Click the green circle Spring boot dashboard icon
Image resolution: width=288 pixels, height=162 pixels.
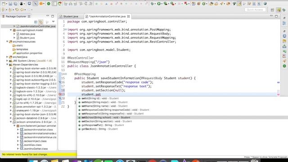(x=49, y=4)
